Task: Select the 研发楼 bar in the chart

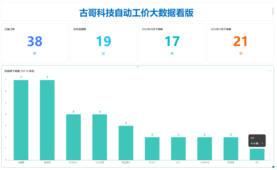Action: tap(231, 149)
